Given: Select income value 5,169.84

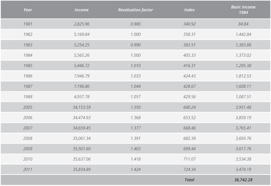Looking at the screenshot, I should (x=82, y=34).
